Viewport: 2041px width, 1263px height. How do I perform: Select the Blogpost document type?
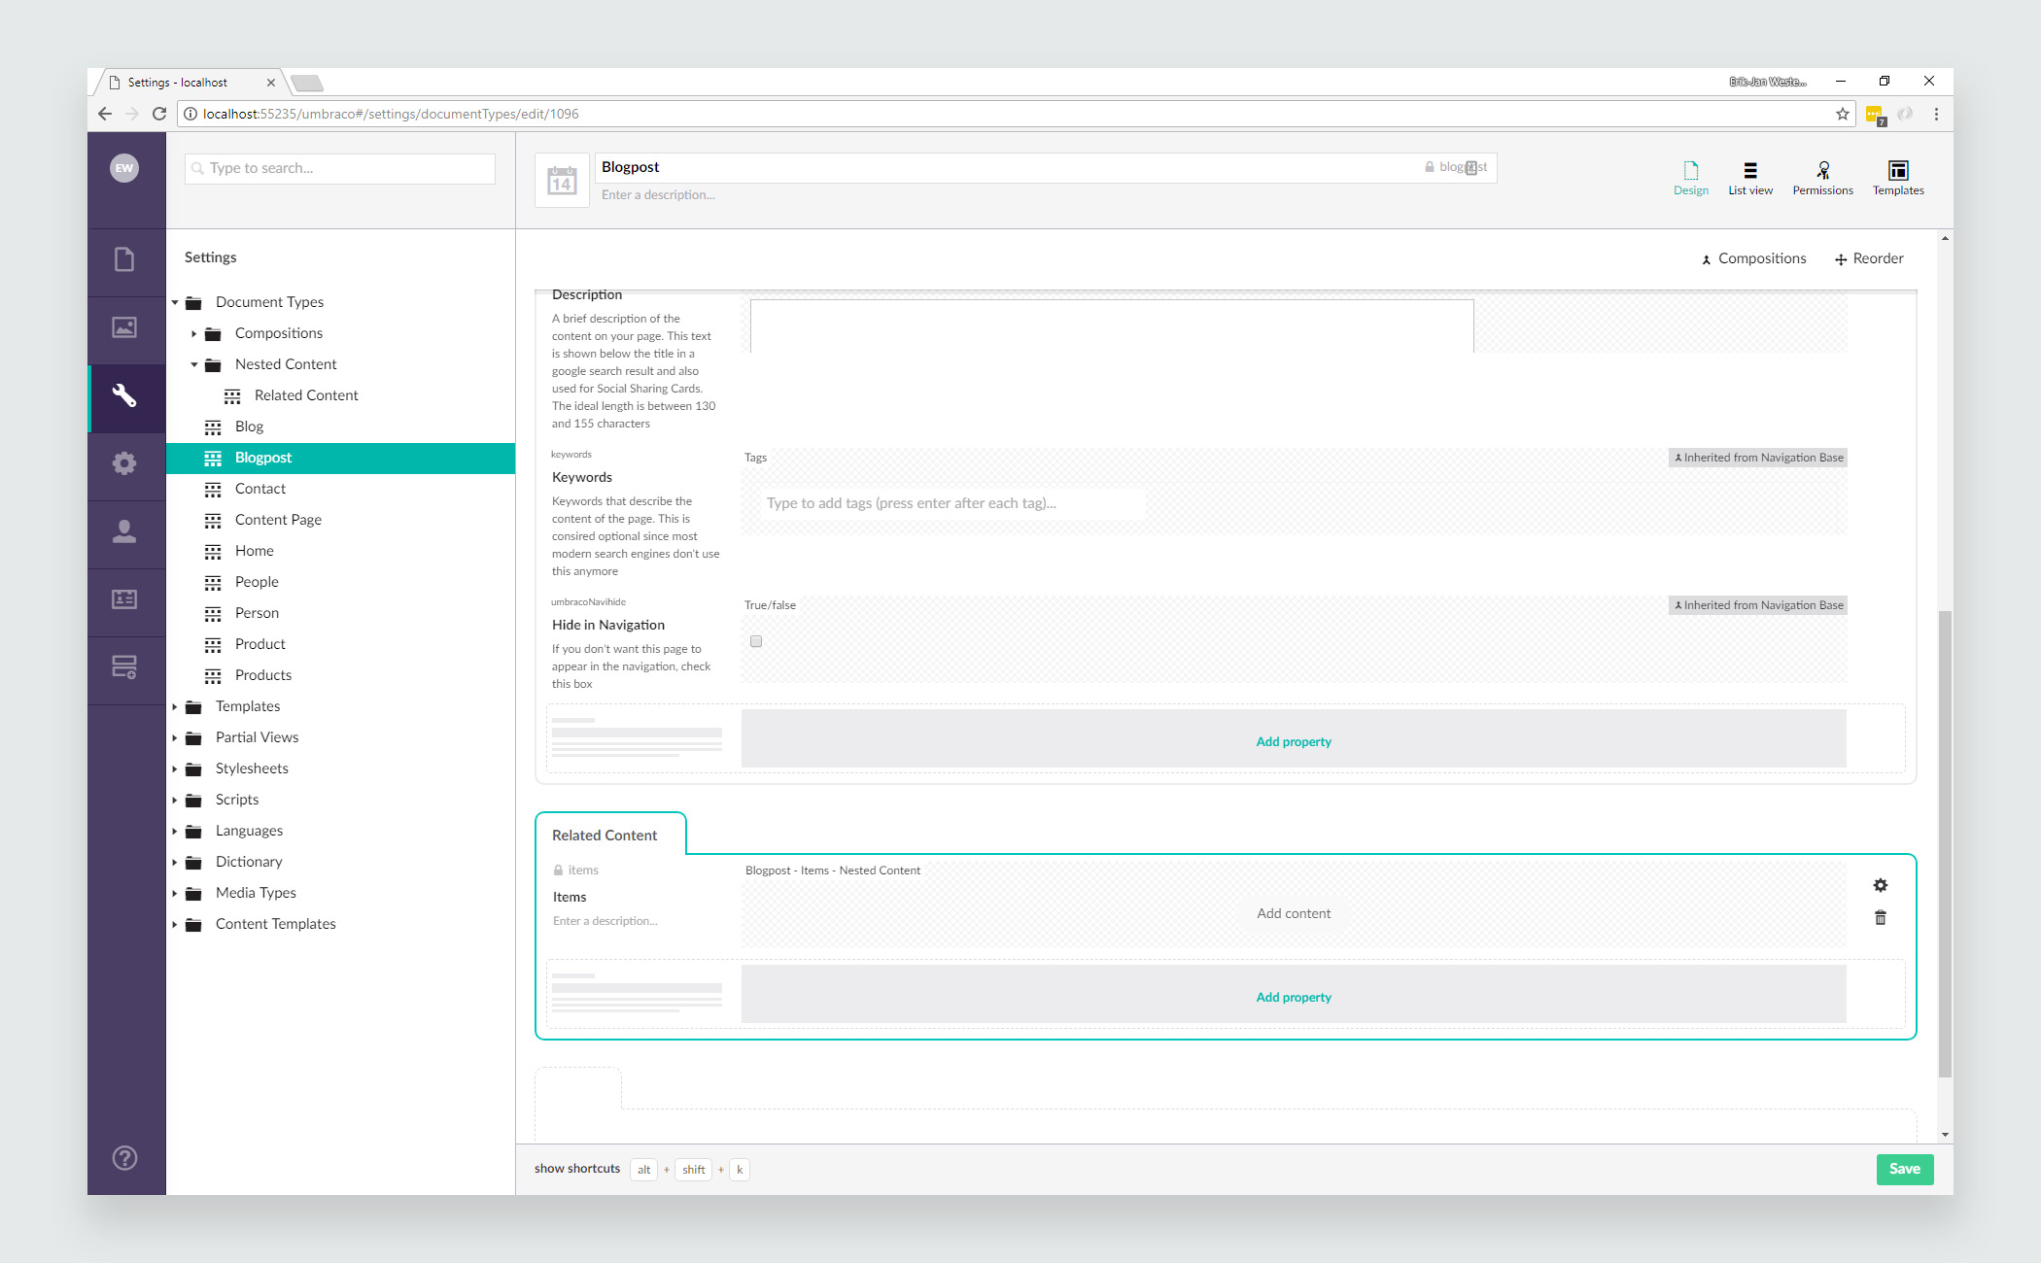264,458
